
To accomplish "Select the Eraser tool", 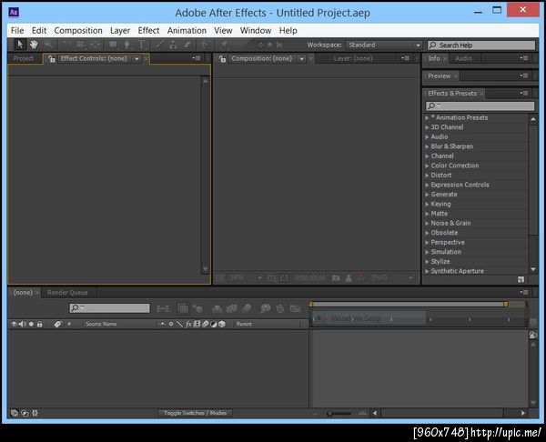I will (187, 45).
